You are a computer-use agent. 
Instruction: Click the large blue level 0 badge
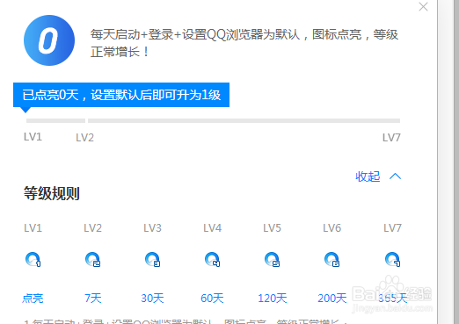(49, 40)
